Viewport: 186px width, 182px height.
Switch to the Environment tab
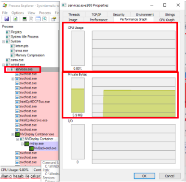pyautogui.click(x=145, y=14)
